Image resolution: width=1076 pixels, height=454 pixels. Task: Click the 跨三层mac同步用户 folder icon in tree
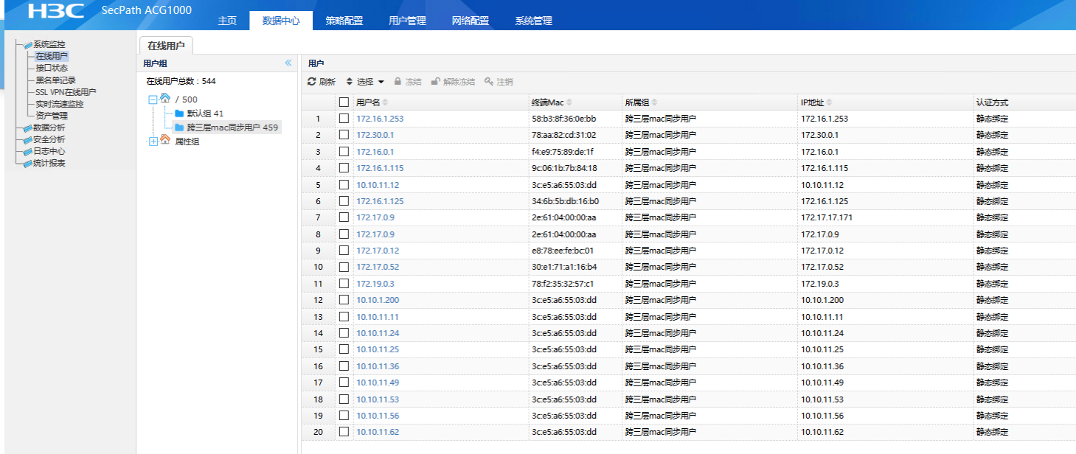pyautogui.click(x=179, y=128)
